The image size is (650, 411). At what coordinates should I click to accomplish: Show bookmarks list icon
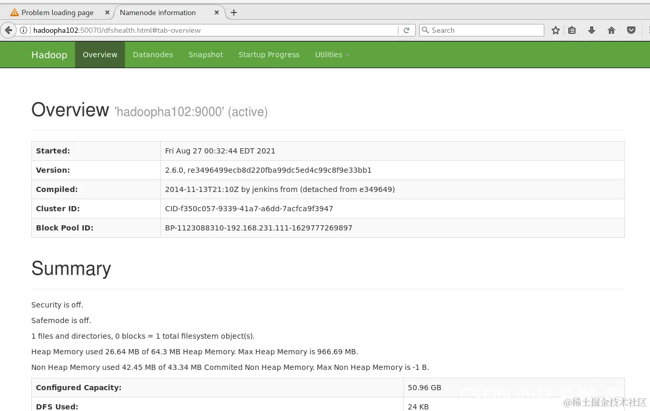click(572, 30)
